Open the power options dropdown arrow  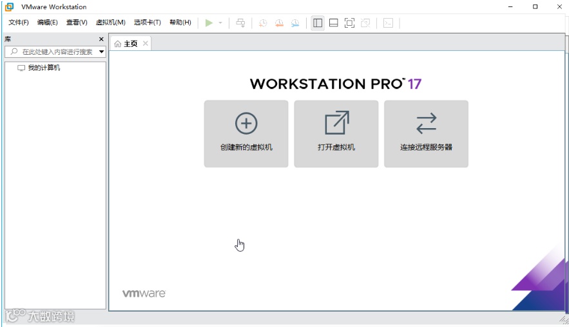pyautogui.click(x=220, y=23)
